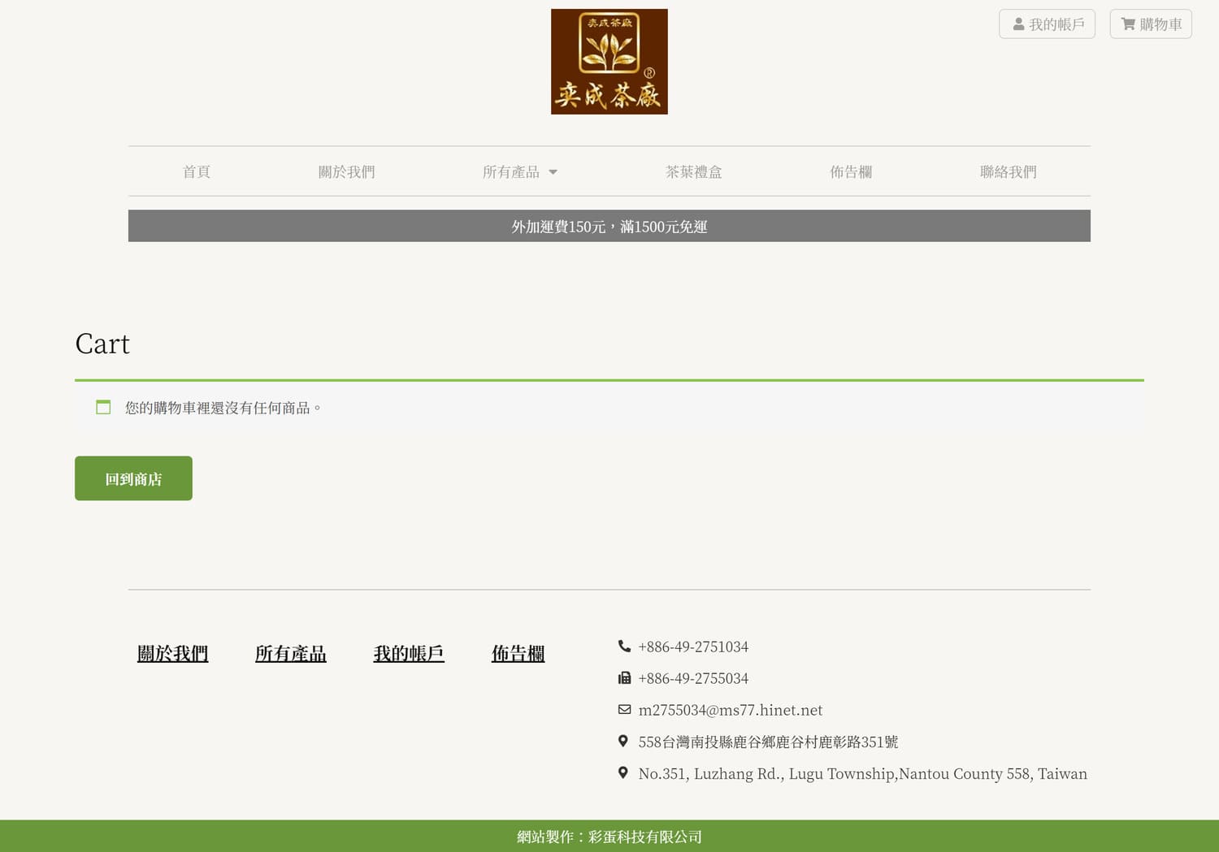Click the footer 佈告欄 link

[x=518, y=654]
